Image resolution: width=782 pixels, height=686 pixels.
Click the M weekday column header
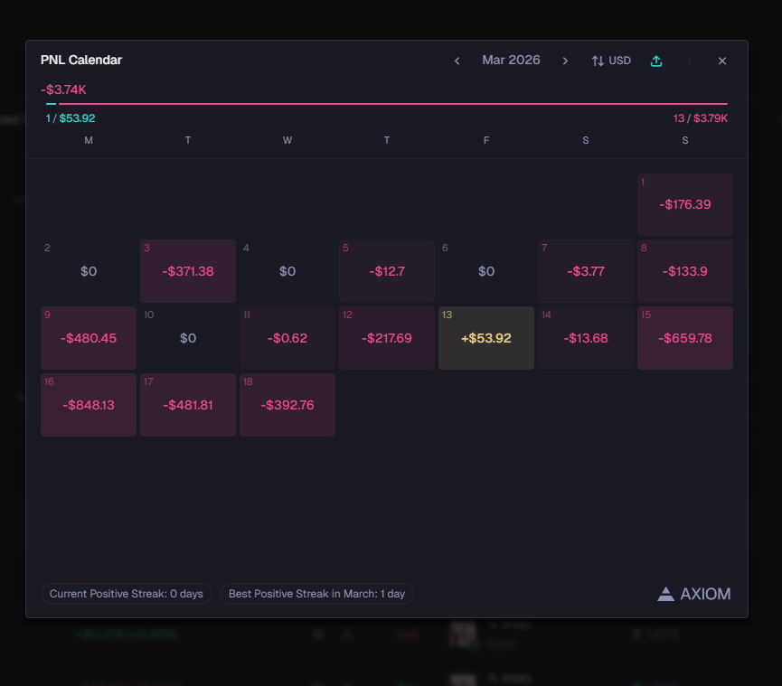(x=89, y=141)
